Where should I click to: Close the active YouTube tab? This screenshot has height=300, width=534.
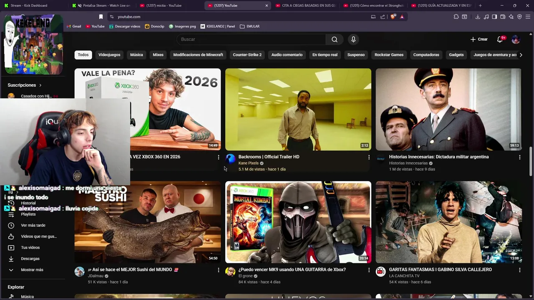[x=267, y=5]
